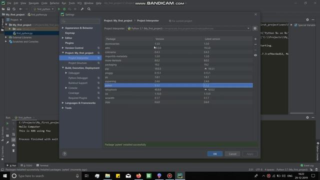Click the wrench Settings toolbar icon
Image resolution: width=320 pixels, height=180 pixels.
click(x=82, y=9)
